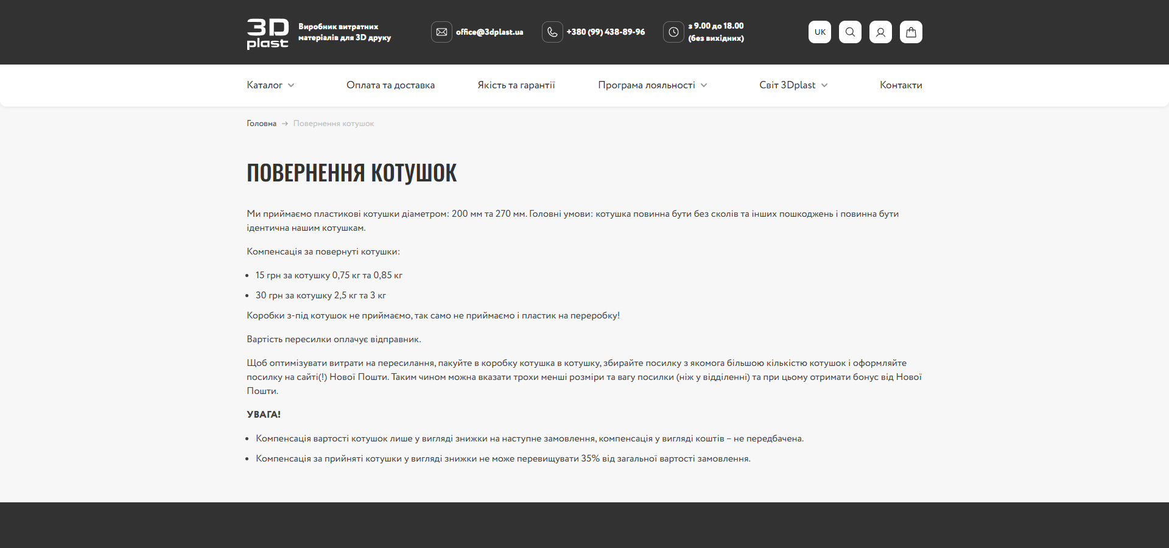Image resolution: width=1169 pixels, height=548 pixels.
Task: Click the office@3dplast.ua email link
Action: tap(490, 32)
